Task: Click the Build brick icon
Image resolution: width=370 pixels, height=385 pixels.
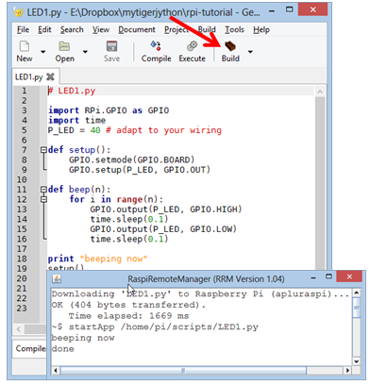Action: [230, 46]
